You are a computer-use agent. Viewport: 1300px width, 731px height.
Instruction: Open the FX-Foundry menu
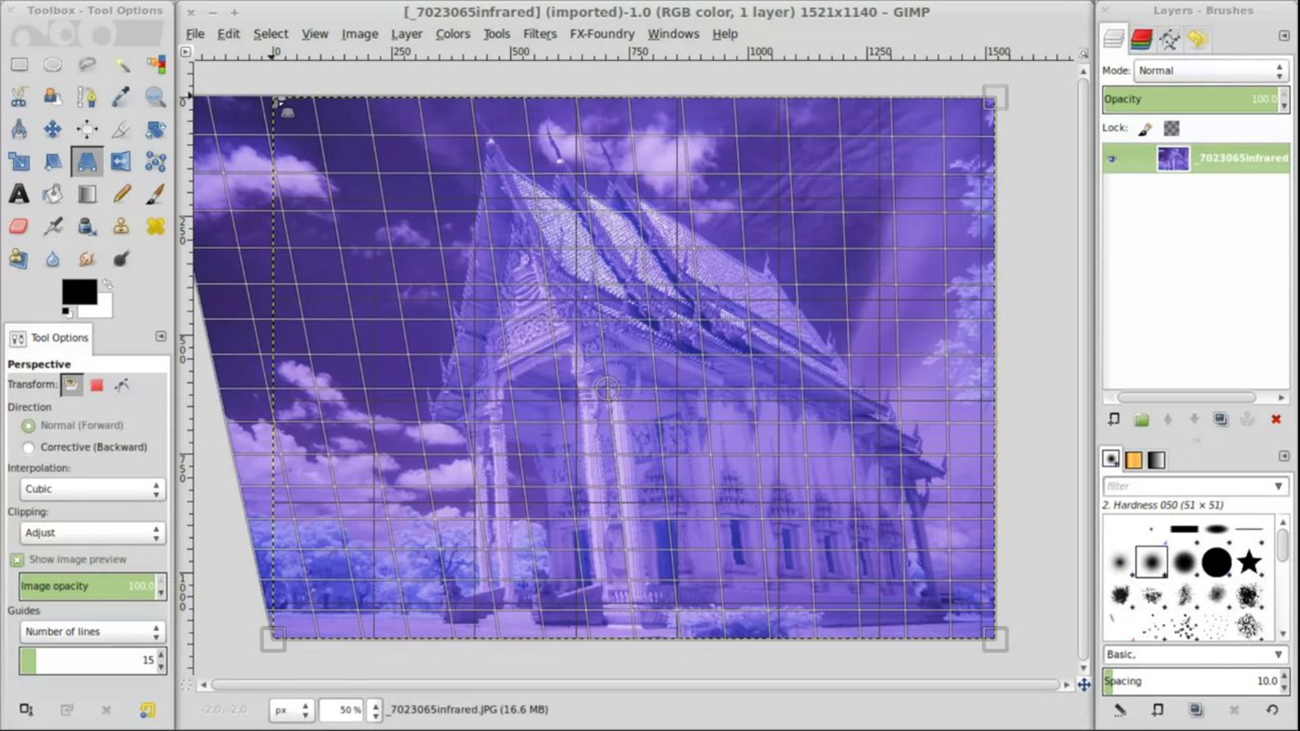[601, 34]
